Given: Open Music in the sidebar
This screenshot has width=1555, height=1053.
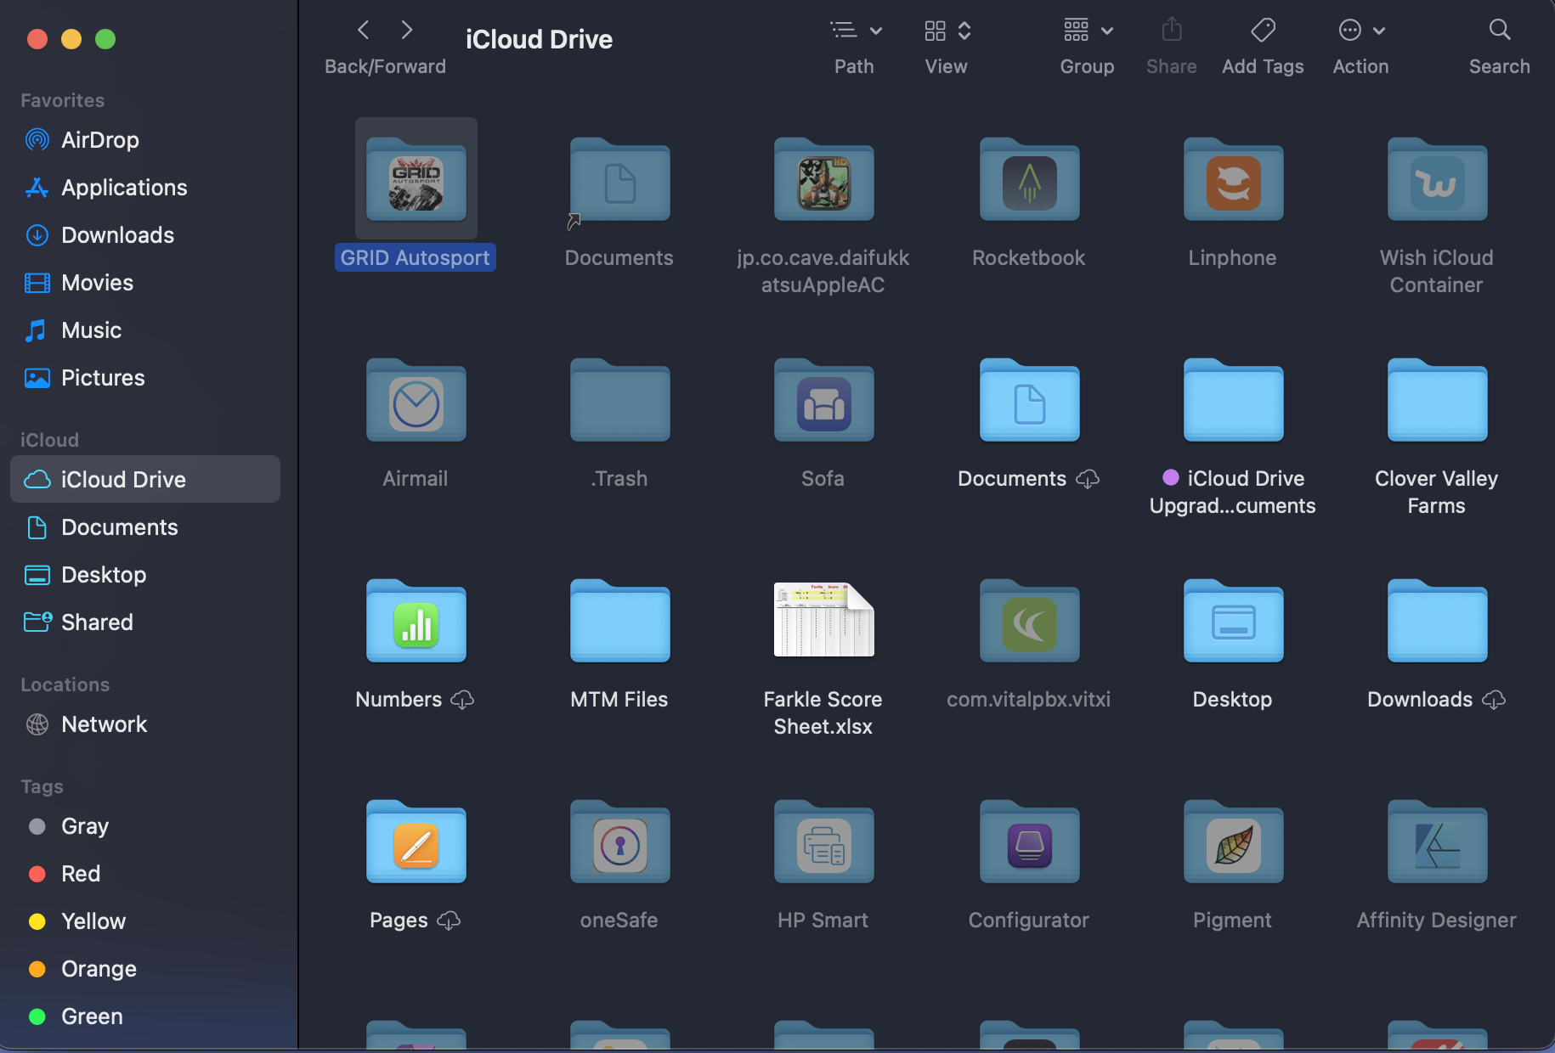Looking at the screenshot, I should tap(145, 330).
